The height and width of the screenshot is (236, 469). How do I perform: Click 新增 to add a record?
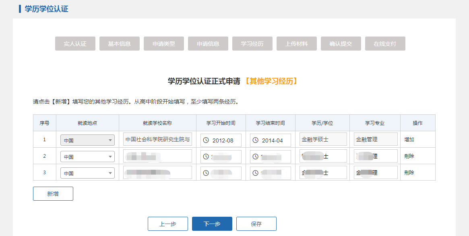53,194
